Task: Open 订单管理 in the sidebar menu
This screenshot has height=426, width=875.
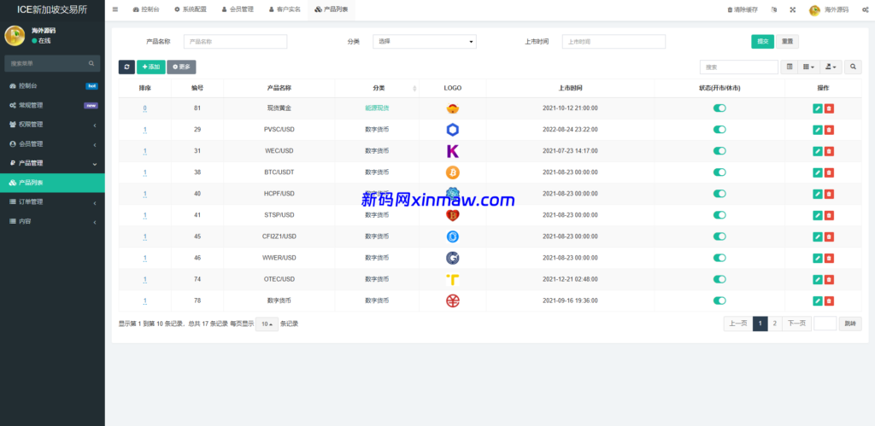Action: coord(52,202)
